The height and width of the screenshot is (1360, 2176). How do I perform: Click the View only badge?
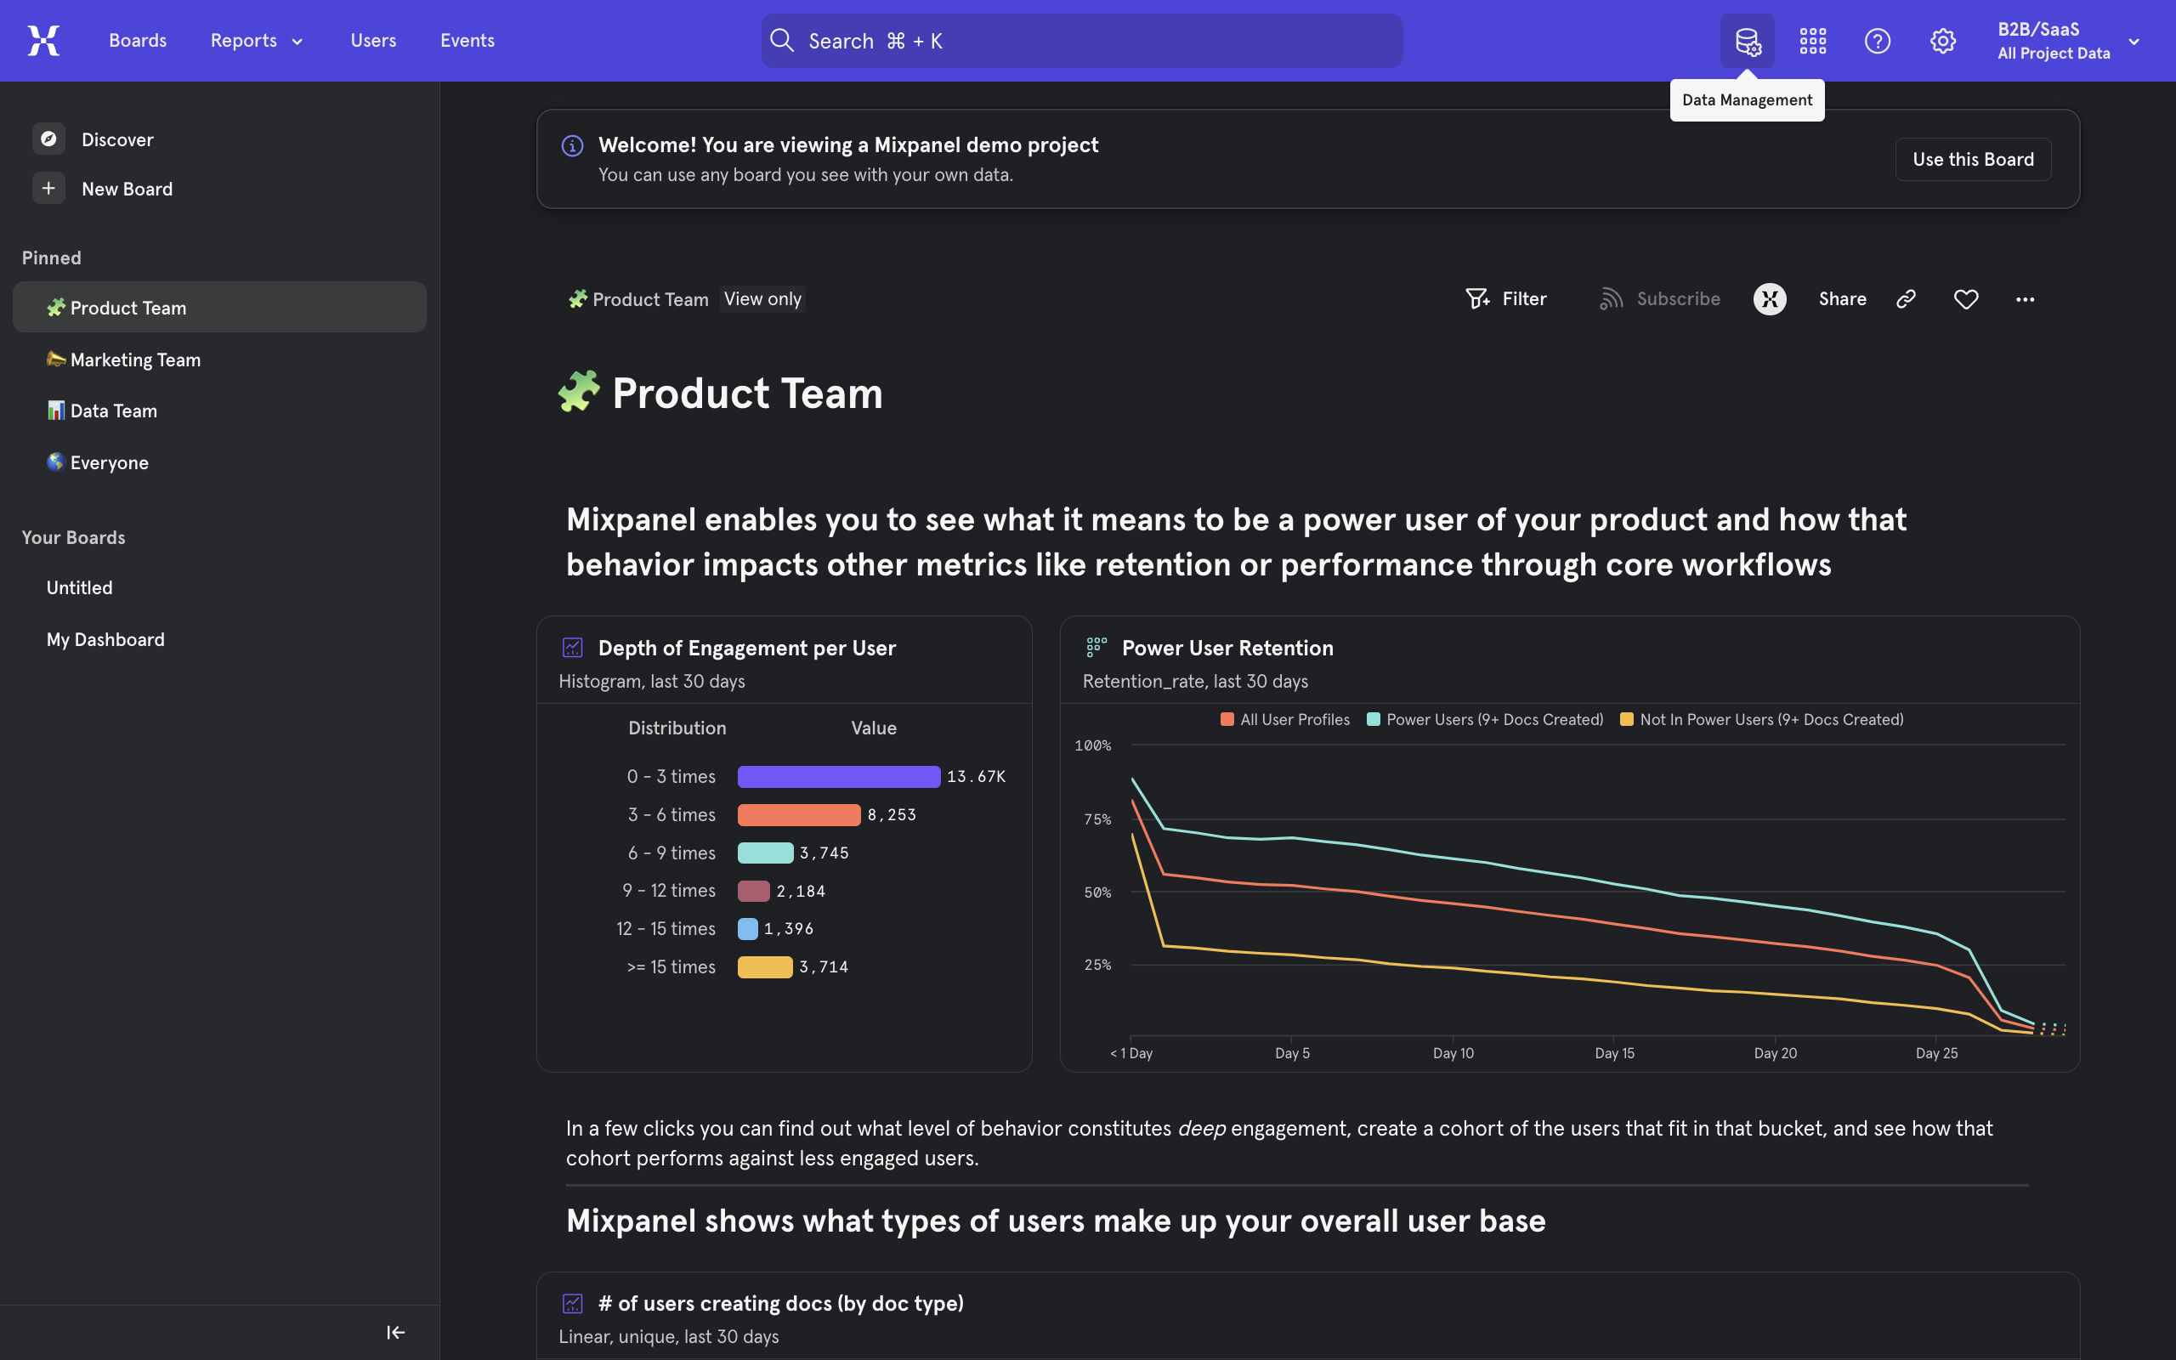pos(762,298)
